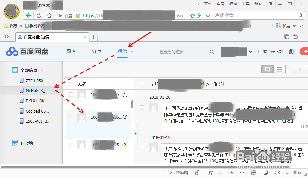Click the skin shirt icon in title bar
Image resolution: width=308 pixels, height=177 pixels.
click(x=271, y=4)
